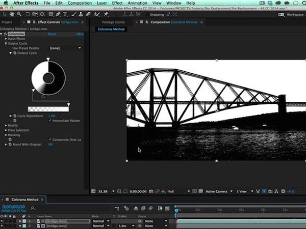Click the Cycle Repetitions value 1.00
306x229 pixels.
52,116
